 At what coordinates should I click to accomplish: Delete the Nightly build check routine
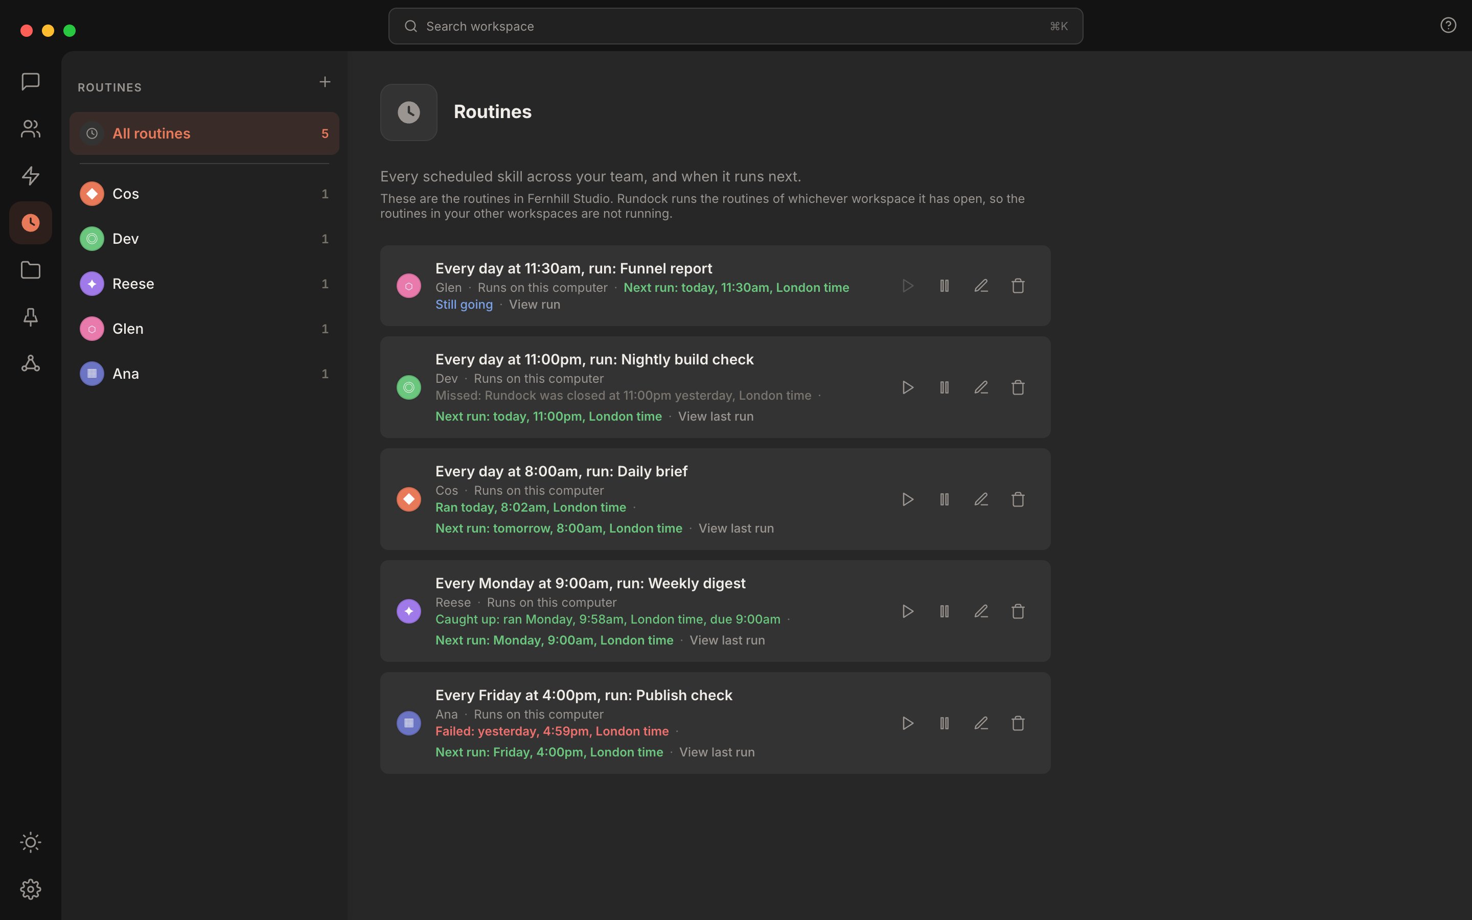1018,387
